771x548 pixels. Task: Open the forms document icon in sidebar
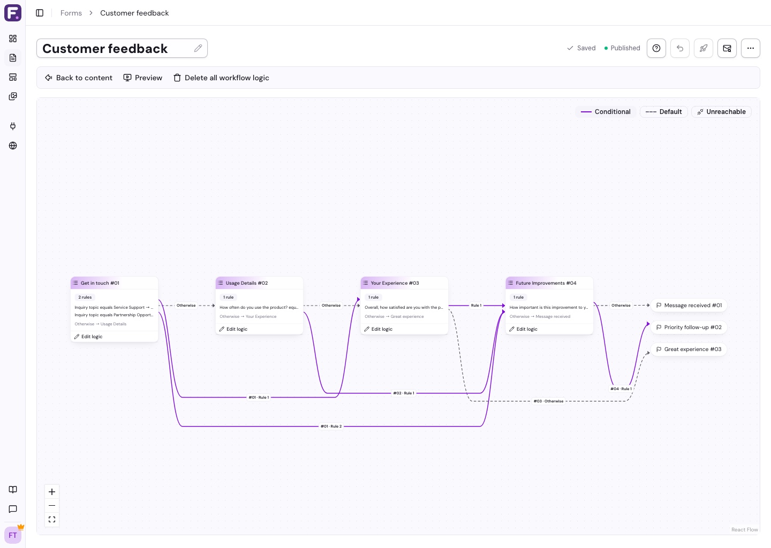(x=13, y=58)
